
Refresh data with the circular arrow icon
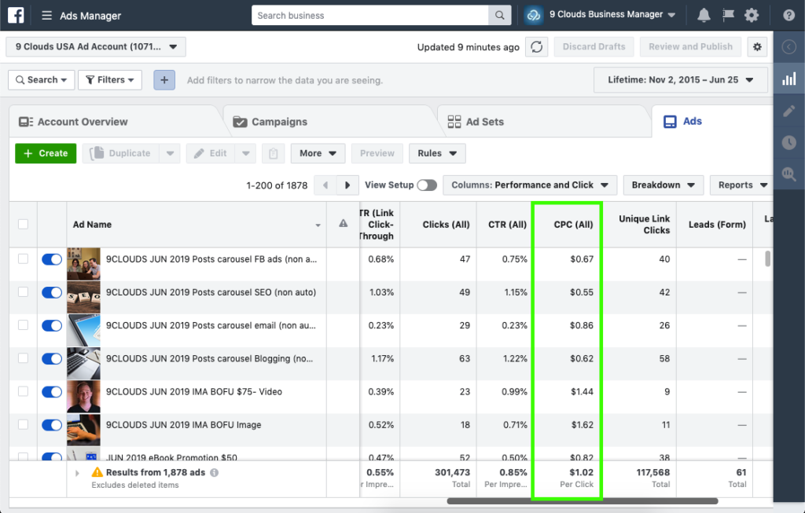[x=536, y=46]
